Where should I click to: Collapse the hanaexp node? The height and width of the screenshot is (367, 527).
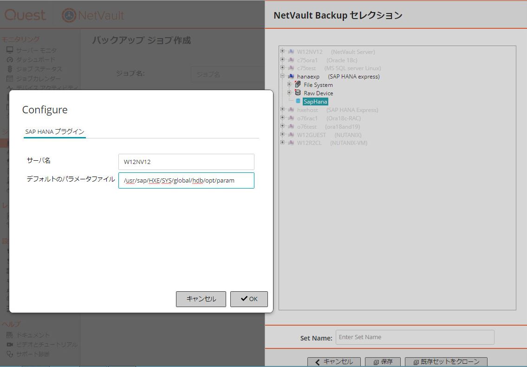pos(282,76)
